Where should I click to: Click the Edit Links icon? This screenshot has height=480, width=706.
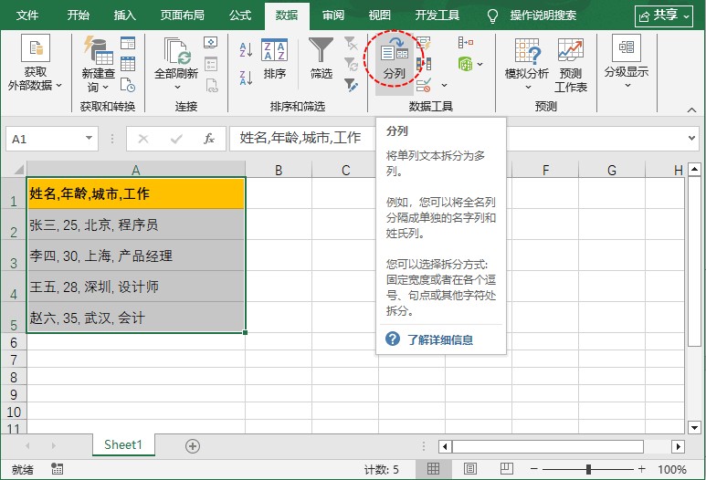point(211,85)
